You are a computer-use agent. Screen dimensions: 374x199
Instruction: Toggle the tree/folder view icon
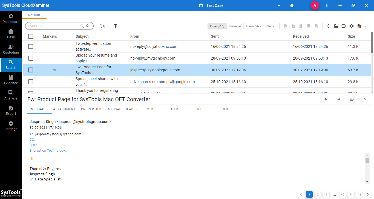tap(102, 26)
